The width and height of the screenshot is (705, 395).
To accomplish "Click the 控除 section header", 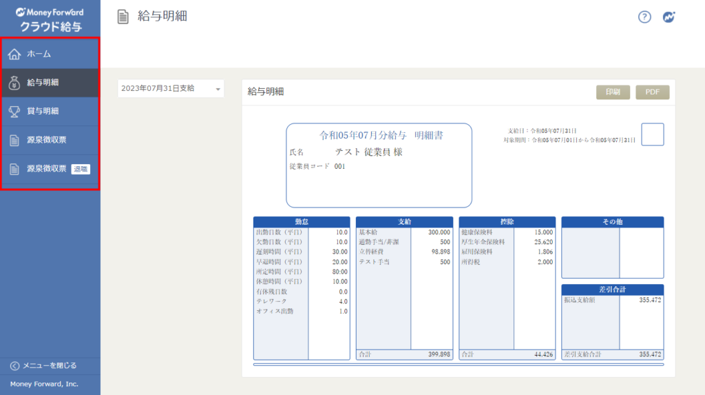I will pos(507,221).
